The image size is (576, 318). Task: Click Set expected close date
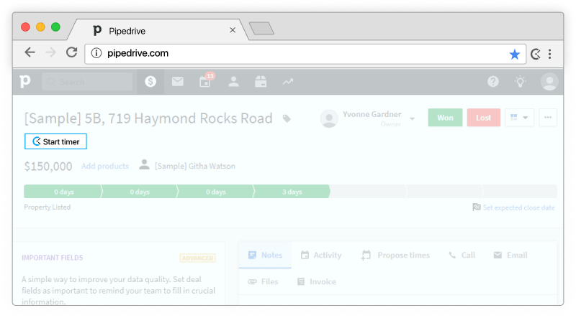click(x=518, y=207)
